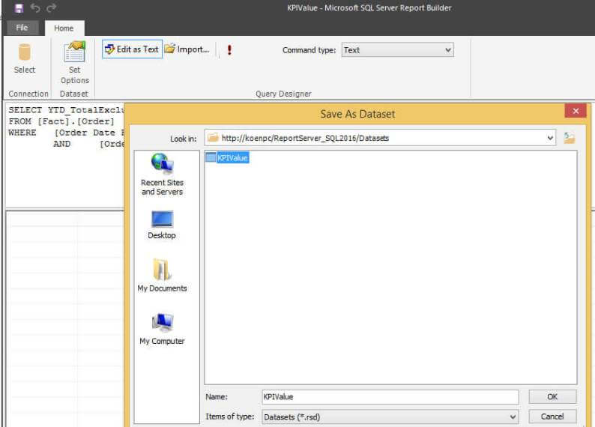The height and width of the screenshot is (427, 595).
Task: Toggle Edit as Text mode
Action: [x=132, y=49]
